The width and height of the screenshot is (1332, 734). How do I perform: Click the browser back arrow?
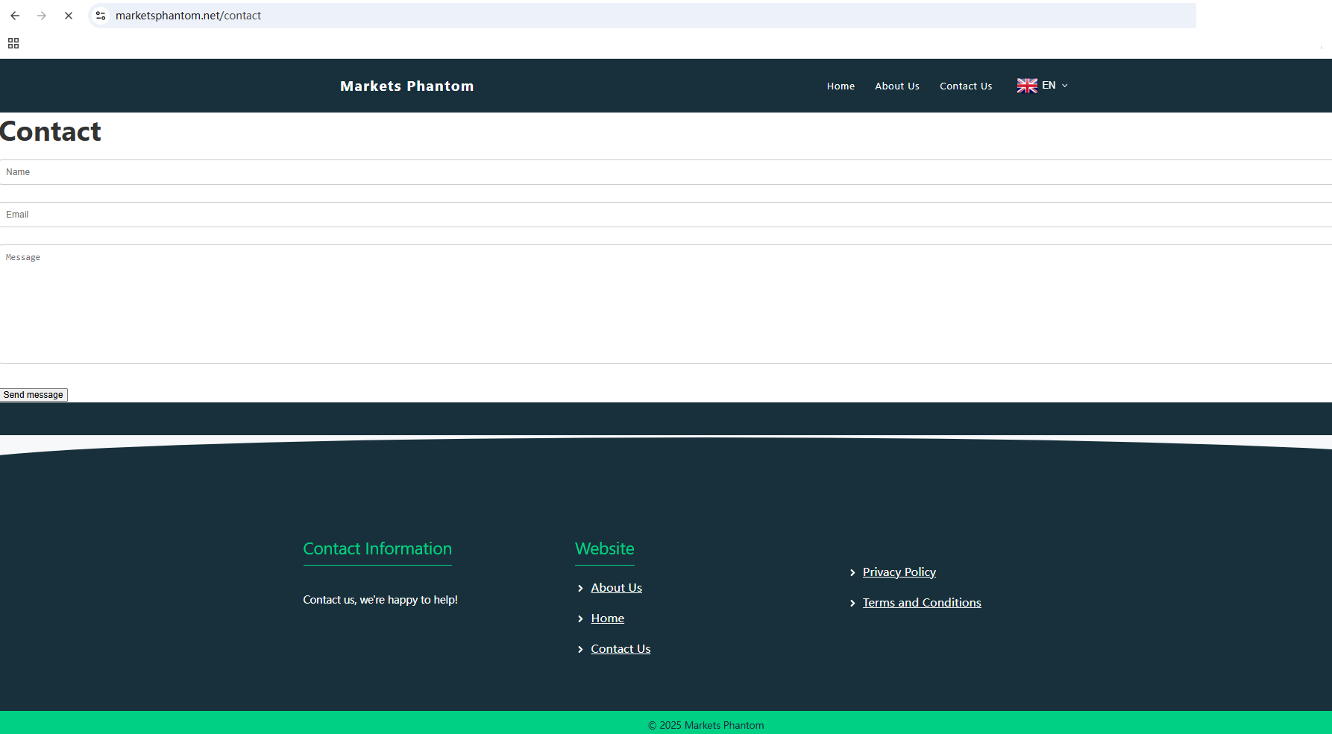(15, 16)
